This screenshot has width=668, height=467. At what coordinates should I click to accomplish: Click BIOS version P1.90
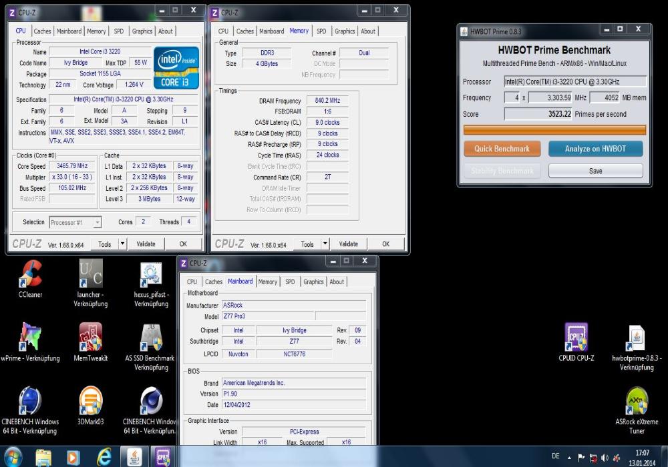pyautogui.click(x=294, y=394)
